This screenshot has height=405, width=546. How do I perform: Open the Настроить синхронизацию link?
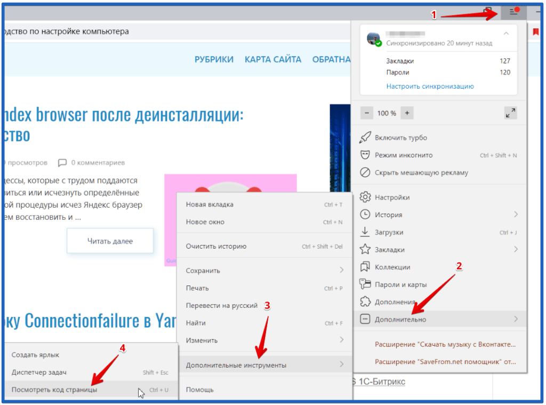click(430, 86)
